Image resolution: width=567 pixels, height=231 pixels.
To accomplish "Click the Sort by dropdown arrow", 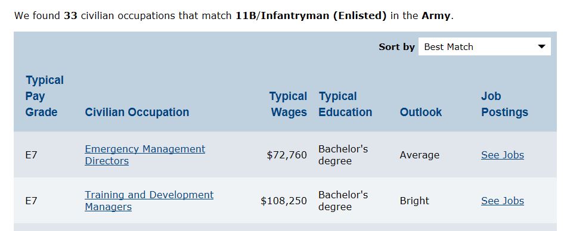I will tap(541, 46).
